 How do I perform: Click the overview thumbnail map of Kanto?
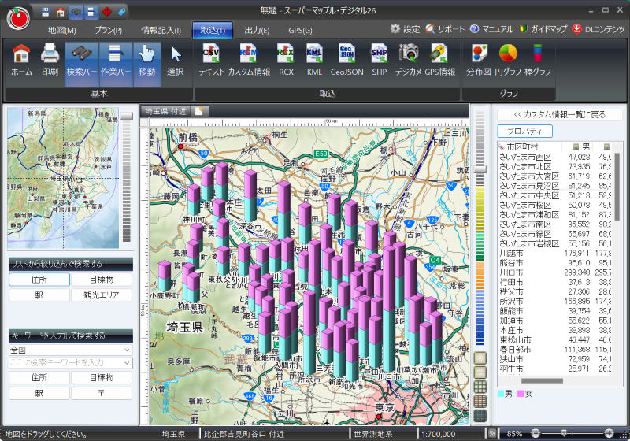click(63, 178)
